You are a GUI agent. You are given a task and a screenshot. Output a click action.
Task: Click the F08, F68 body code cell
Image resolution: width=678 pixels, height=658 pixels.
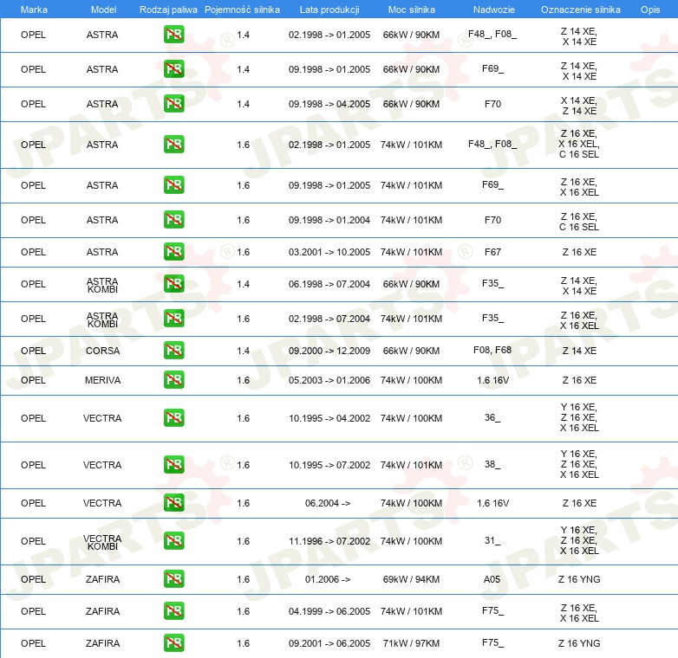492,350
